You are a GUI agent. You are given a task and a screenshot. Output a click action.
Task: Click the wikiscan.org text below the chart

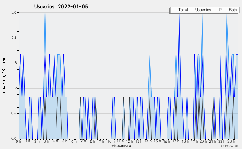pyautogui.click(x=121, y=145)
